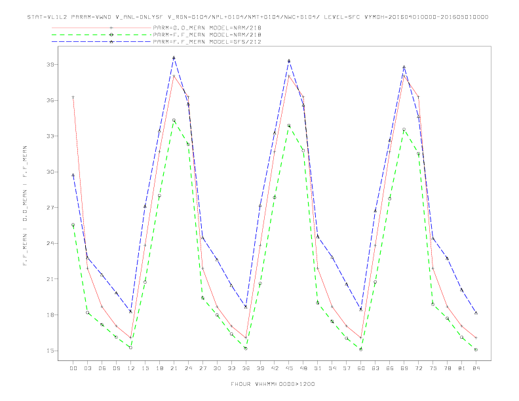Click x-axis forecast hour label 78
Screen dimensions: 519x401
click(x=448, y=368)
